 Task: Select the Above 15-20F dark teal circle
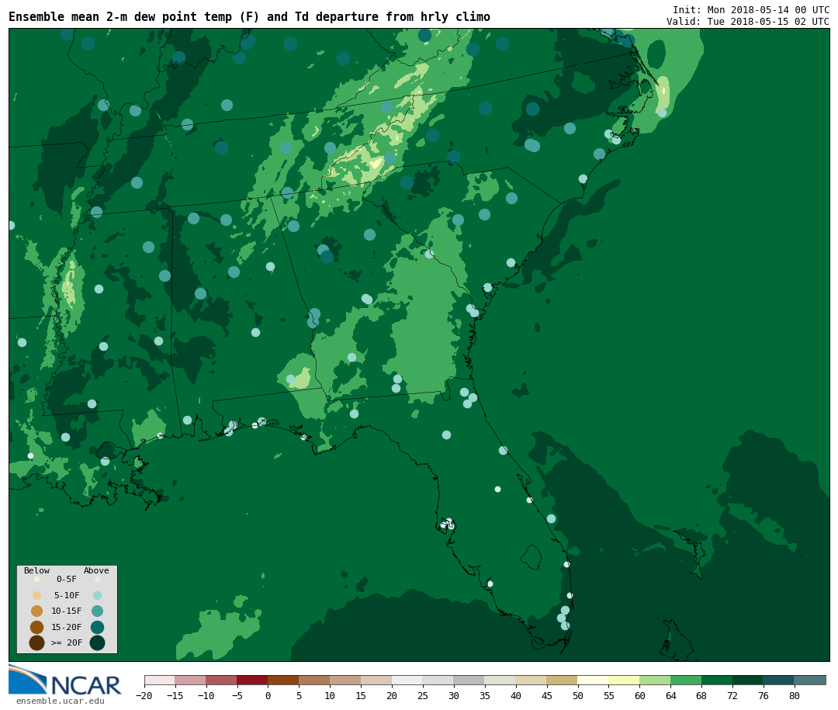point(97,627)
